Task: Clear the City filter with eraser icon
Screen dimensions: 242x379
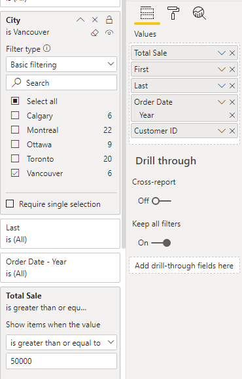Action: point(95,33)
